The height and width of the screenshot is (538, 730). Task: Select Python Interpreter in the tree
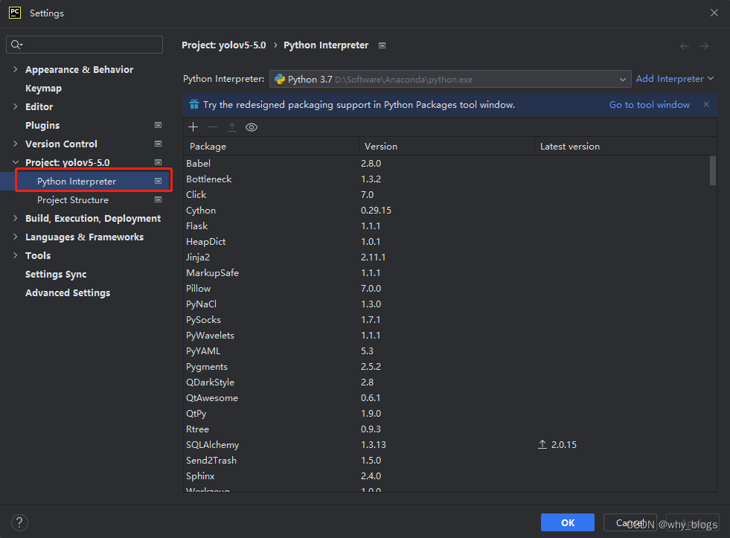pos(77,181)
